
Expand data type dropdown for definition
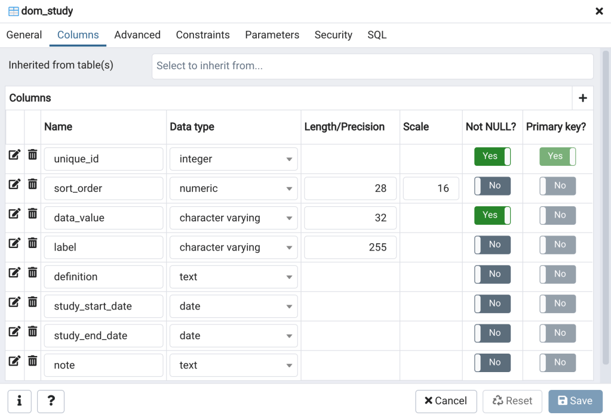(233, 277)
